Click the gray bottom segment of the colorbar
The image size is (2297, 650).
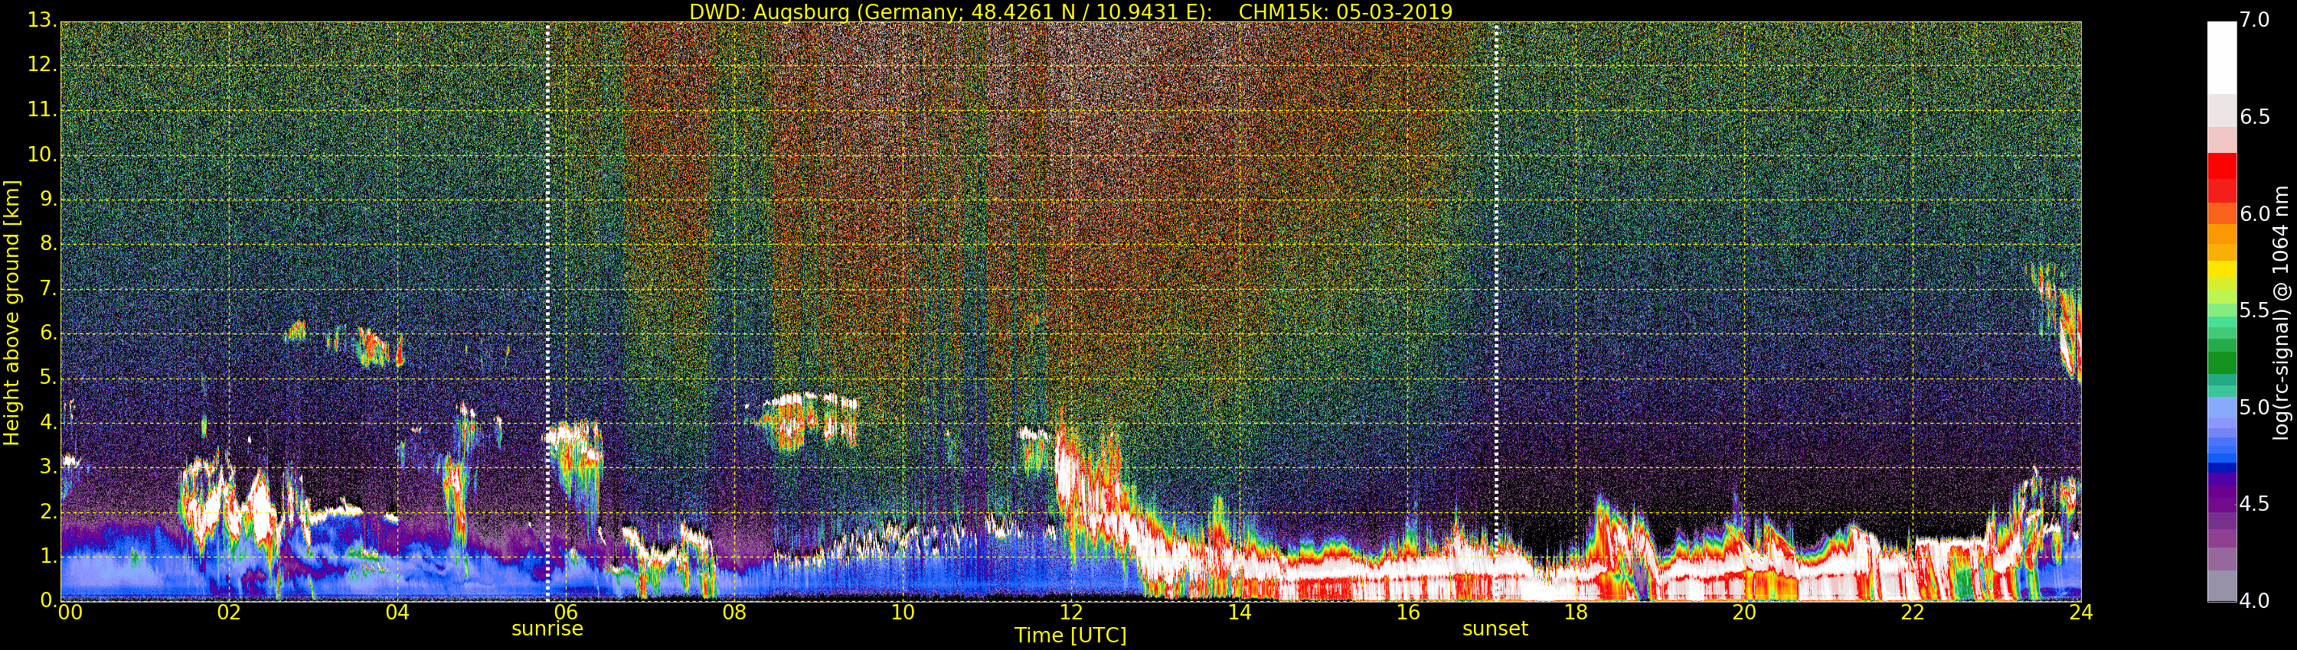pos(2221,585)
